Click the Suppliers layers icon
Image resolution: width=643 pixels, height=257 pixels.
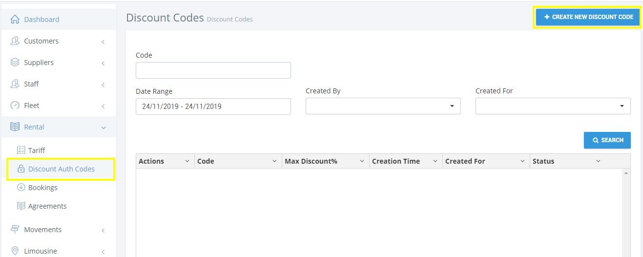pyautogui.click(x=15, y=63)
